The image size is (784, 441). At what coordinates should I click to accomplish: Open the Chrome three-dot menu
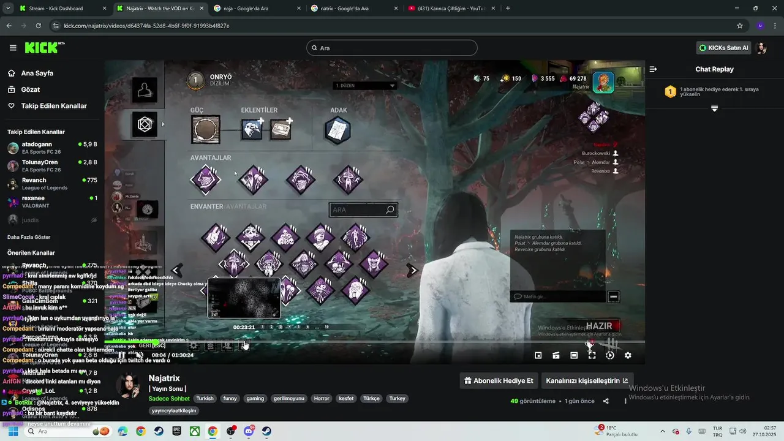point(775,26)
